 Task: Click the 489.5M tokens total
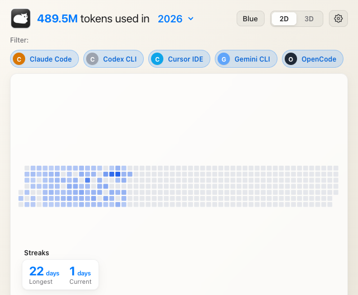57,18
